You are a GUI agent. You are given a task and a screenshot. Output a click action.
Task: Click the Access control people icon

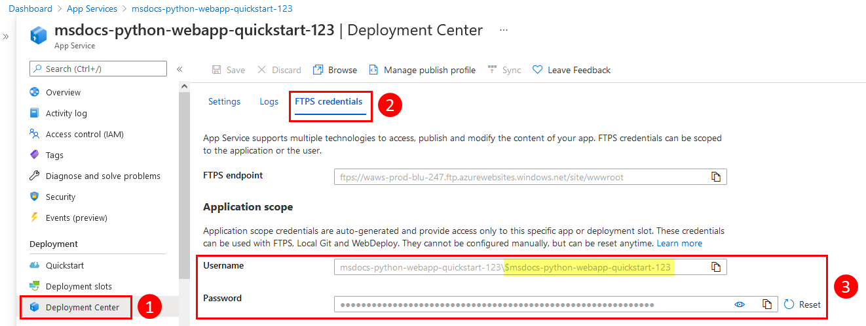[x=35, y=134]
